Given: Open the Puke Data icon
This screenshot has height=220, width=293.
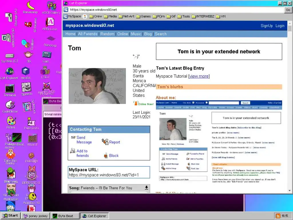Looking at the screenshot, I should tap(31, 123).
